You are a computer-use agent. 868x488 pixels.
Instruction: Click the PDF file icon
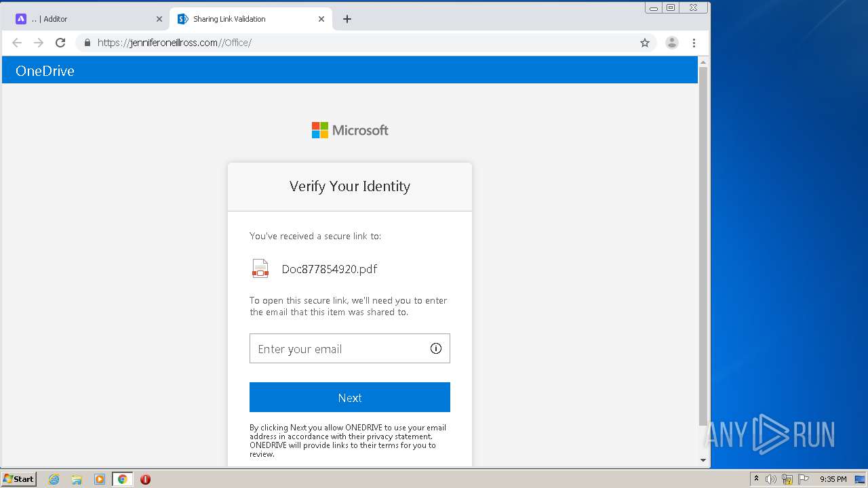(x=260, y=268)
